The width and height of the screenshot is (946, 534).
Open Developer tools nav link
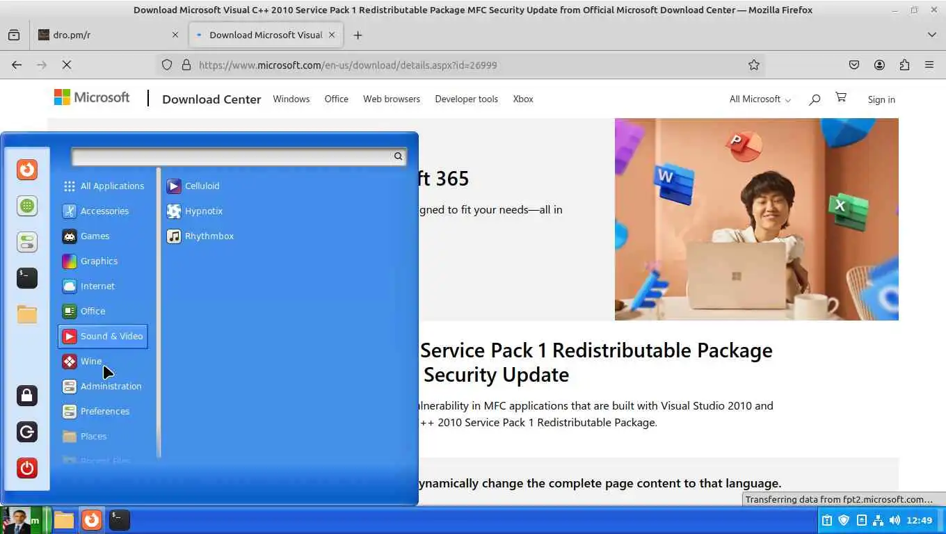click(x=466, y=99)
